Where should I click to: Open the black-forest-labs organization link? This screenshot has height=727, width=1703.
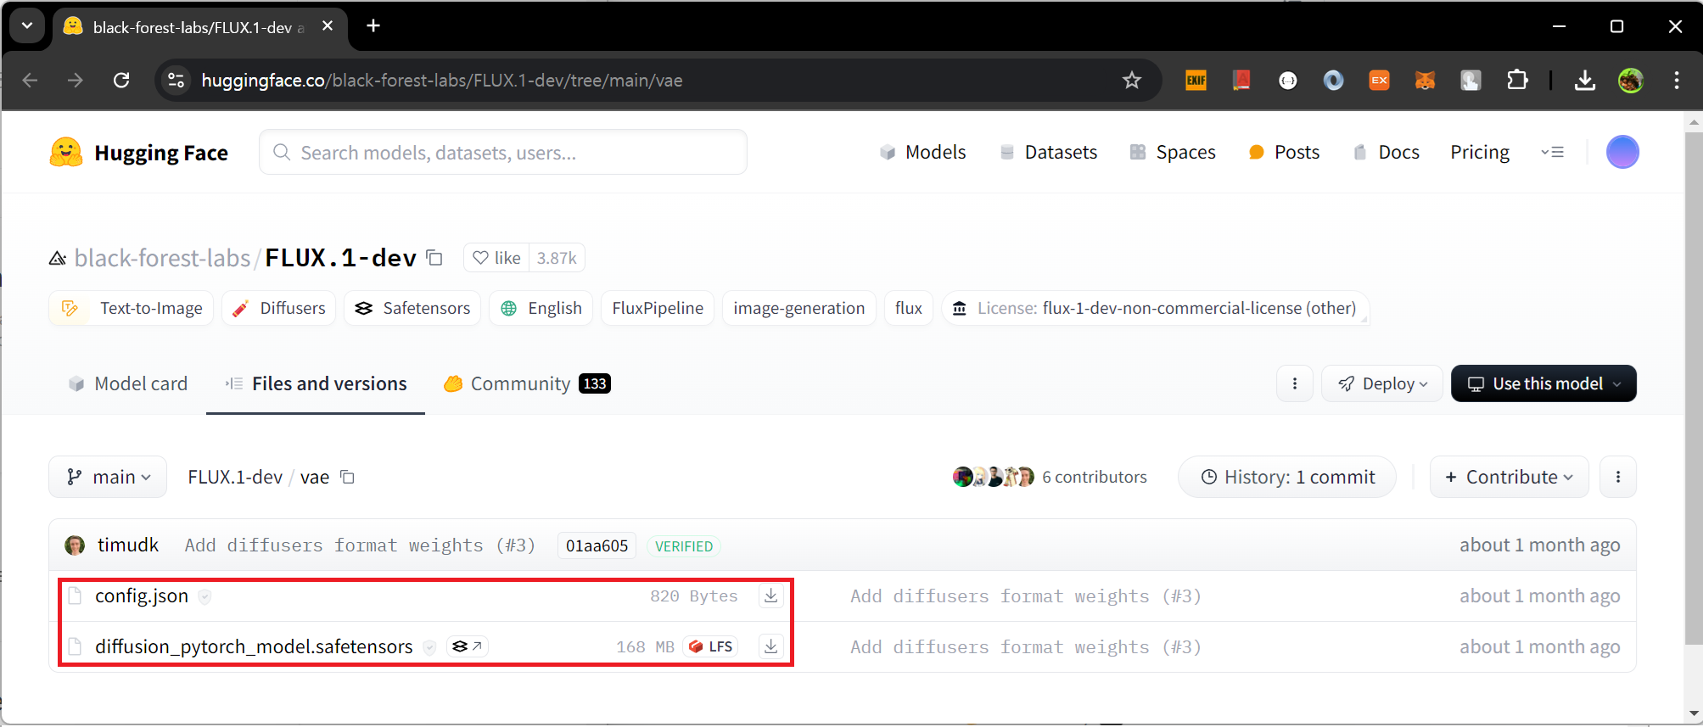[x=162, y=258]
